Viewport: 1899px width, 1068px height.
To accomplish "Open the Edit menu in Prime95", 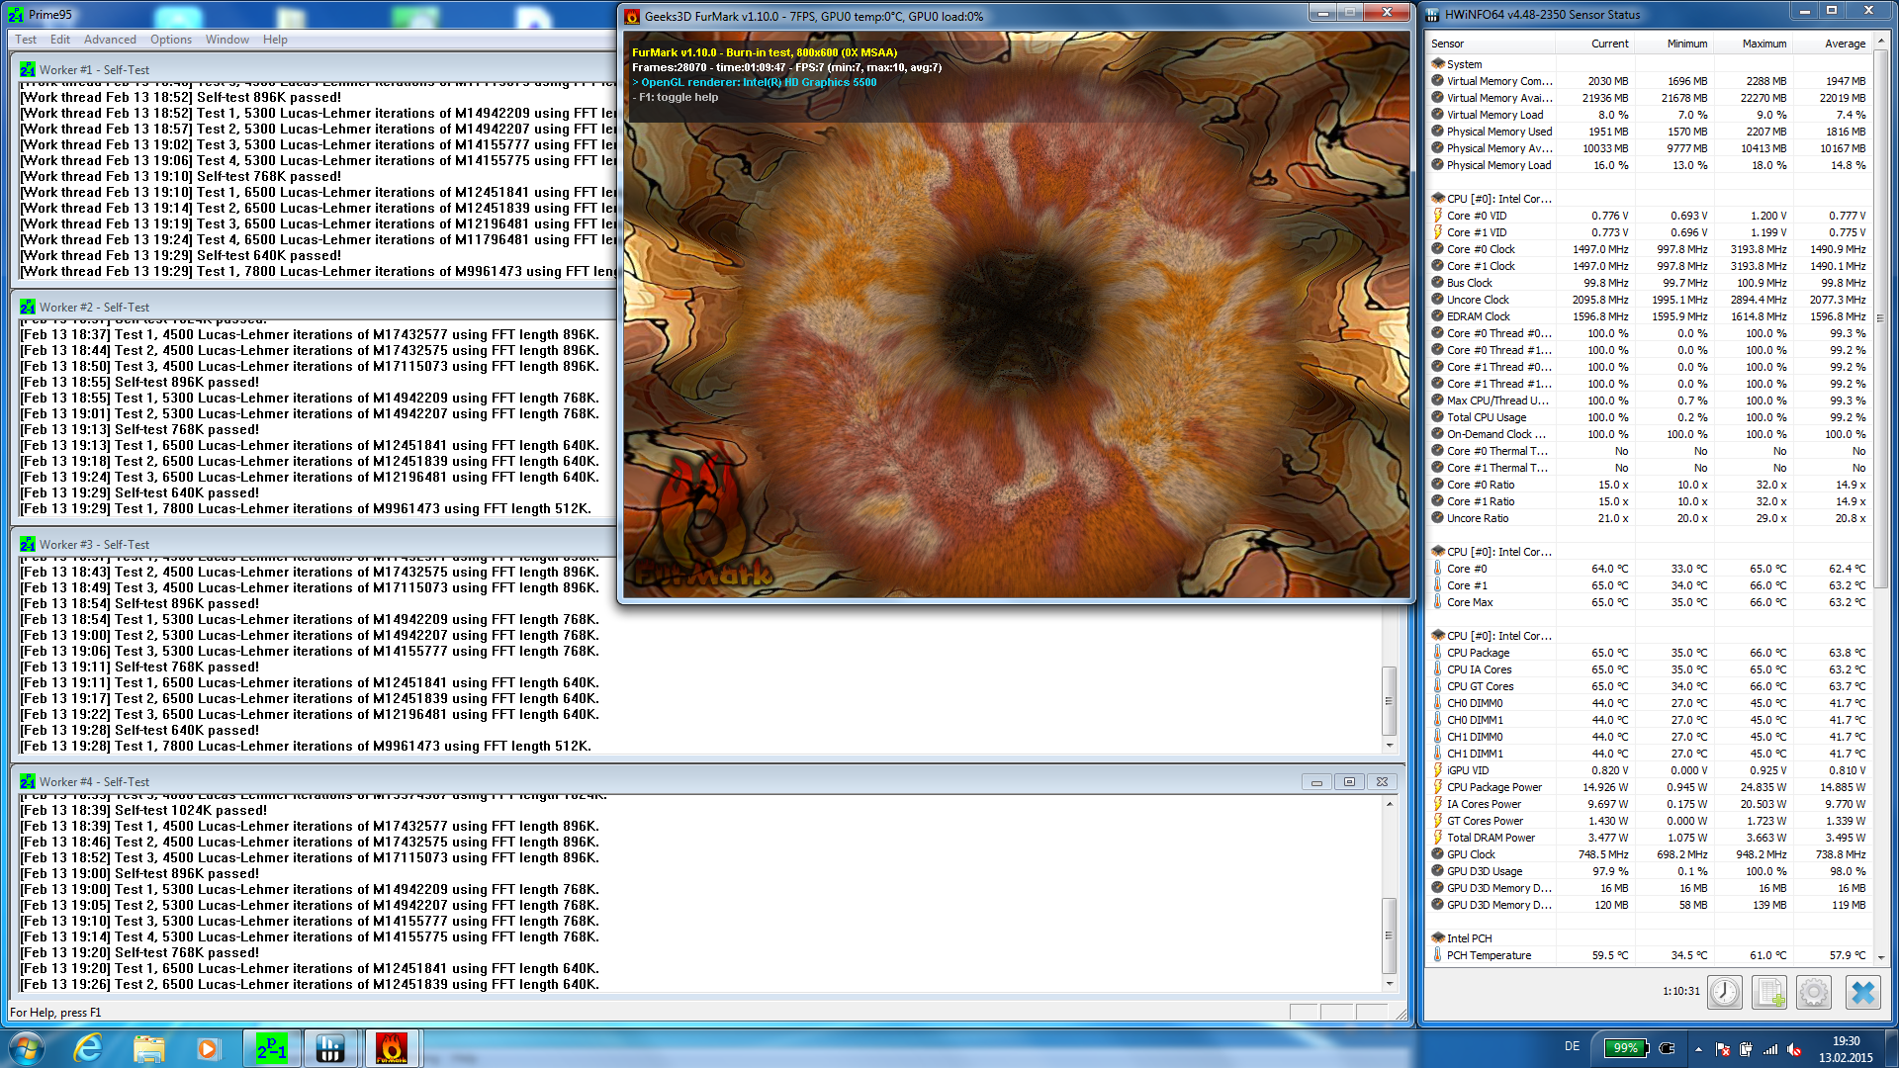I will tap(60, 40).
